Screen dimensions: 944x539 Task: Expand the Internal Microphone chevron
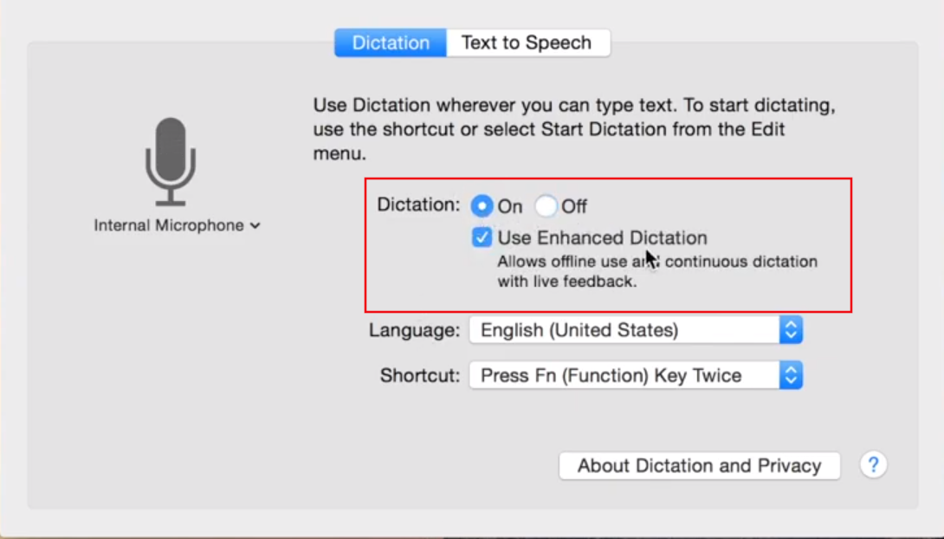[255, 224]
